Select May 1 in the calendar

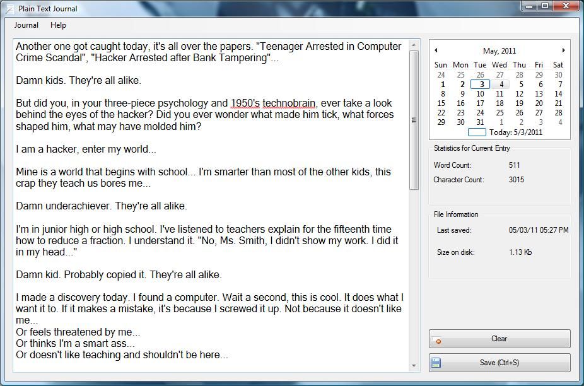tap(441, 85)
